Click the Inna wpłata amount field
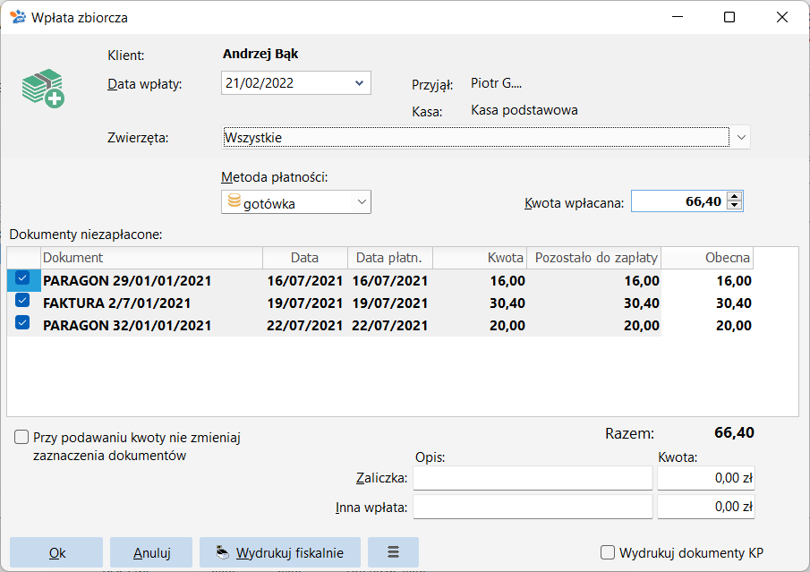This screenshot has height=572, width=810. coord(705,507)
